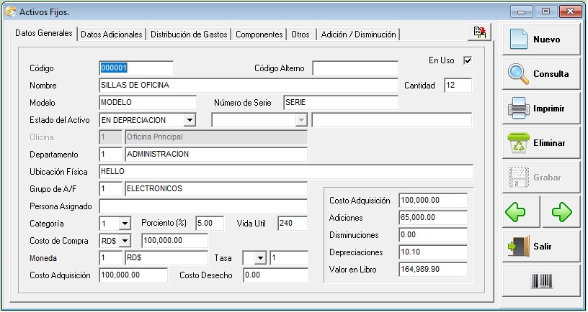Switch to the Datos Adicionales tab
Viewport: 588px width, 312px height.
112,35
